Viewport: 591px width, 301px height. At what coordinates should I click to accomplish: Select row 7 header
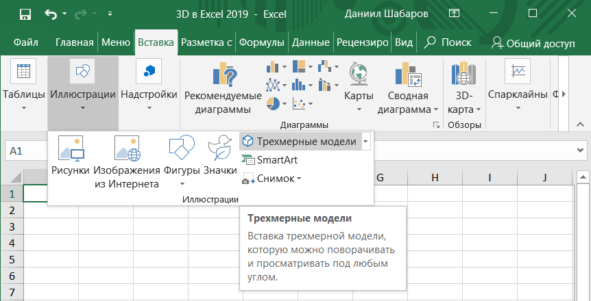(x=12, y=292)
